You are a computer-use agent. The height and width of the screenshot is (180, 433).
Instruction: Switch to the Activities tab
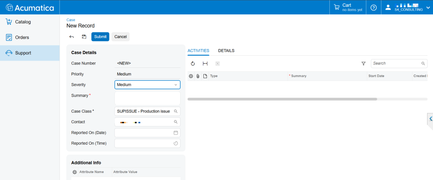(198, 51)
